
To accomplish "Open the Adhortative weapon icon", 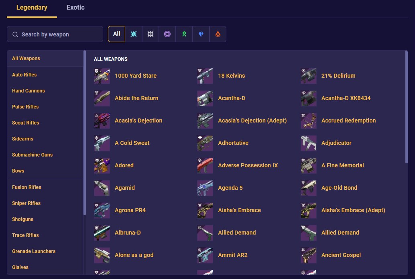I will pos(205,143).
